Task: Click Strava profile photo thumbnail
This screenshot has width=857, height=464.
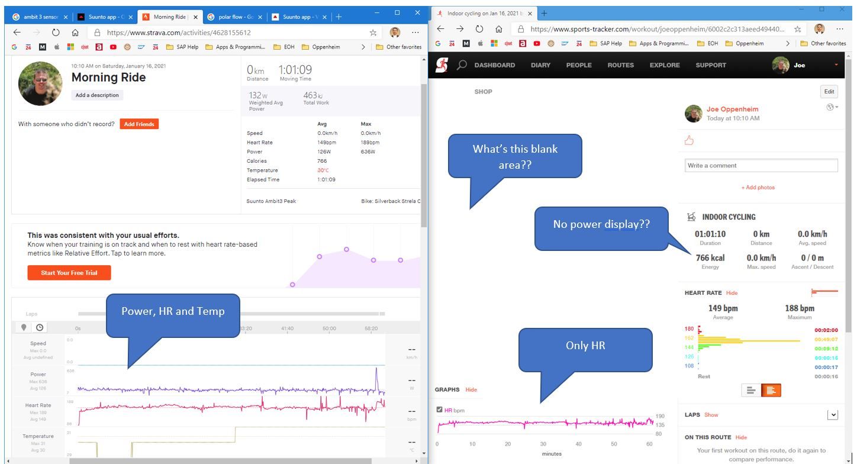Action: click(41, 83)
